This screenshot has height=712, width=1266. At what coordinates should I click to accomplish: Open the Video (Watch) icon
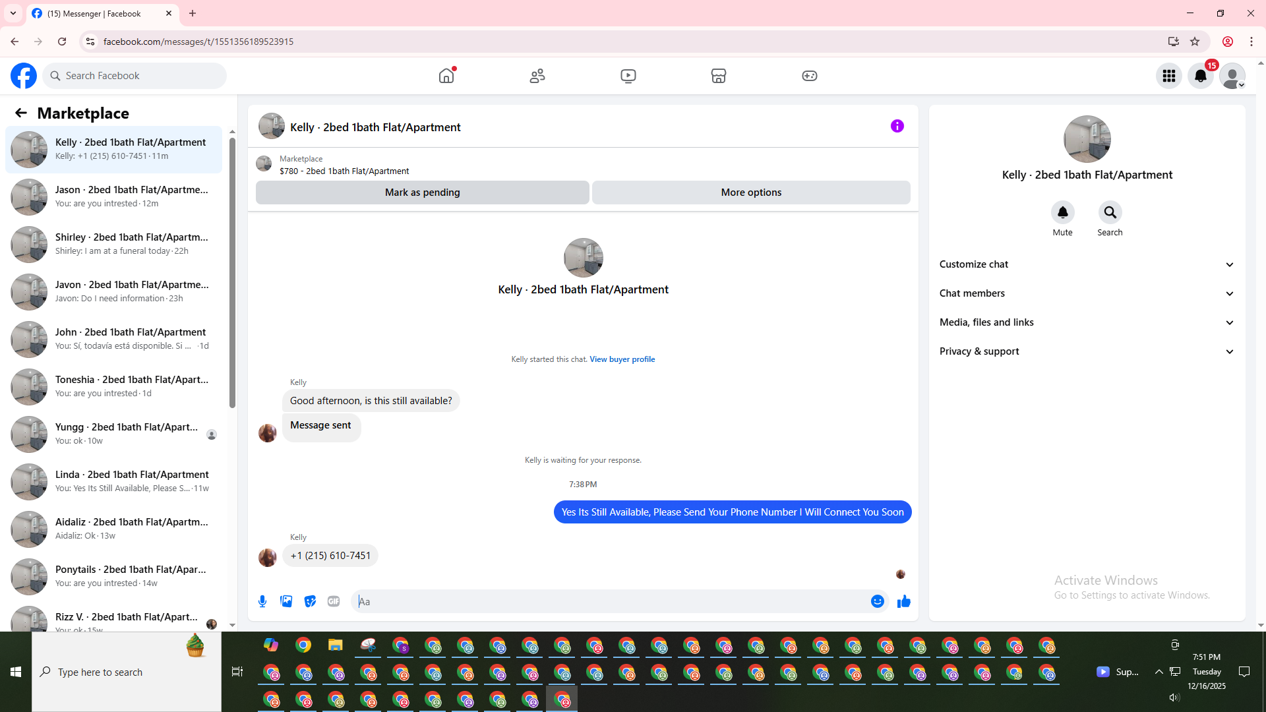pyautogui.click(x=628, y=76)
